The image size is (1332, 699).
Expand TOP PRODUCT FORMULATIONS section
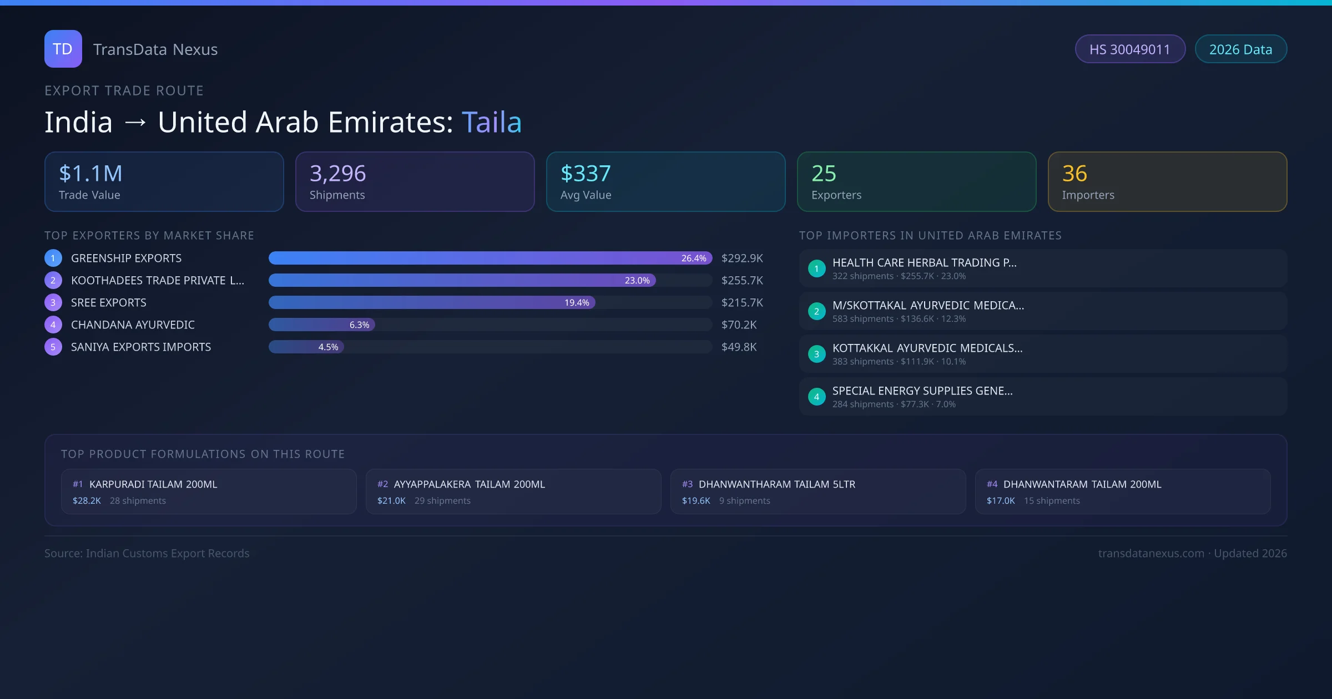(203, 453)
